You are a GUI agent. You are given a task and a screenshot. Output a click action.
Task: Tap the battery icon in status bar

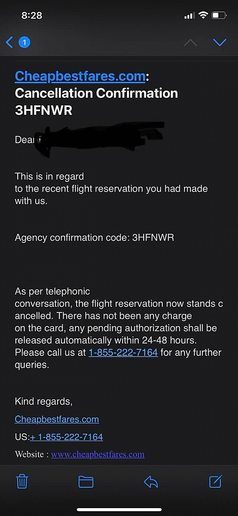(x=219, y=16)
